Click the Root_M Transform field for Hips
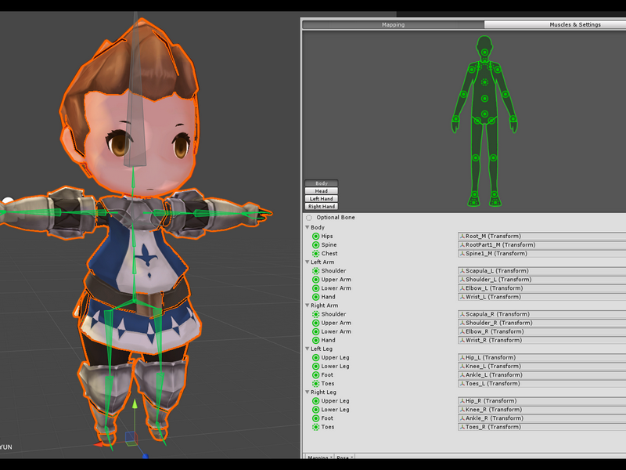 (541, 237)
